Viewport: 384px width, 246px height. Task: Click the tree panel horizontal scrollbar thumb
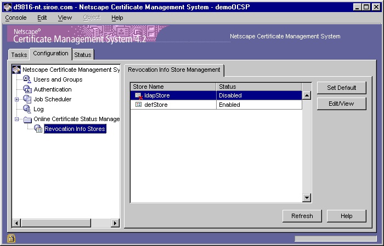tap(56, 223)
